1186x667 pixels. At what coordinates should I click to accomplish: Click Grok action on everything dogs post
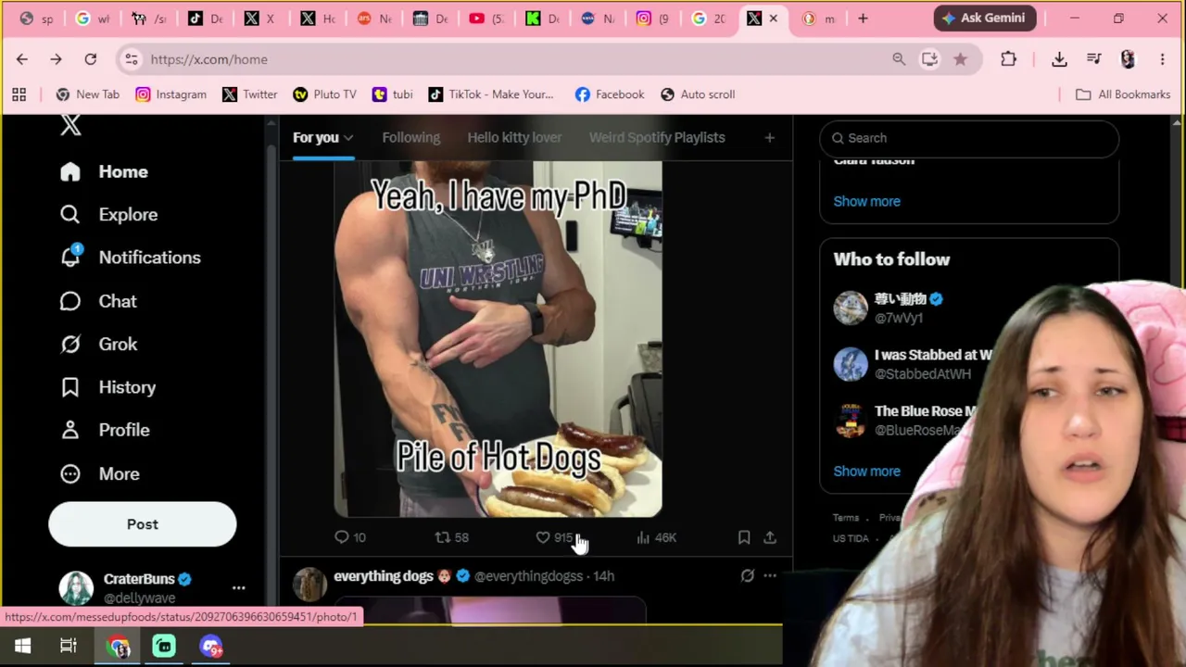[x=747, y=576]
